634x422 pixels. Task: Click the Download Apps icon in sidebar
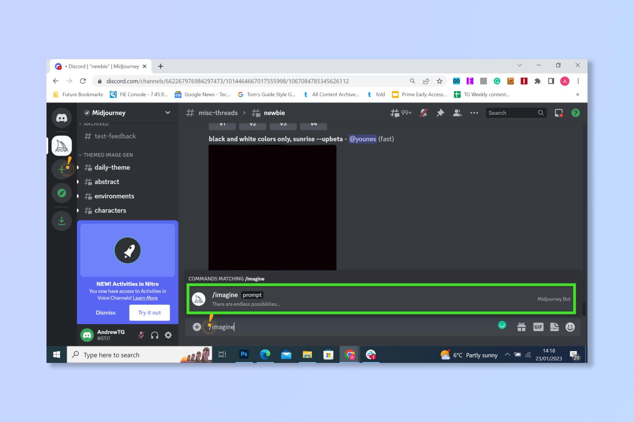(62, 221)
